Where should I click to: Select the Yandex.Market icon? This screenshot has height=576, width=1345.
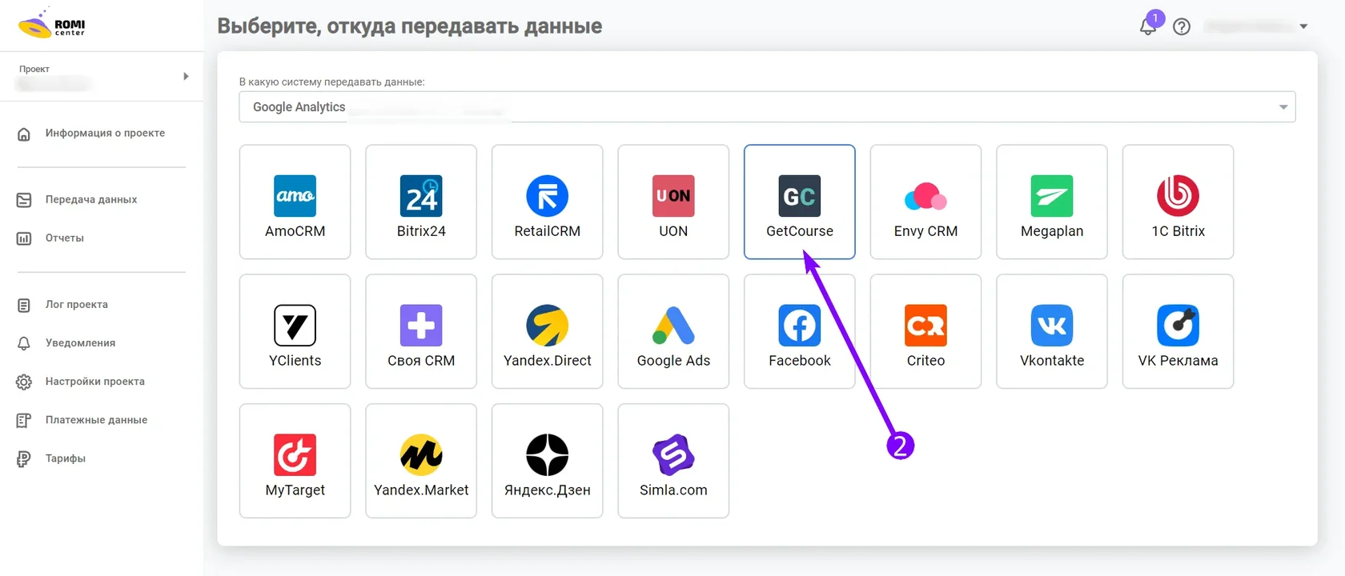421,455
